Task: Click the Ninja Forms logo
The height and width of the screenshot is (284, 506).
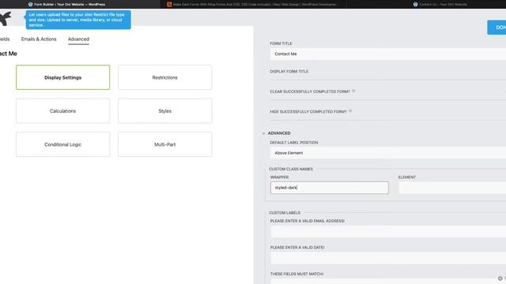Action: (6, 19)
